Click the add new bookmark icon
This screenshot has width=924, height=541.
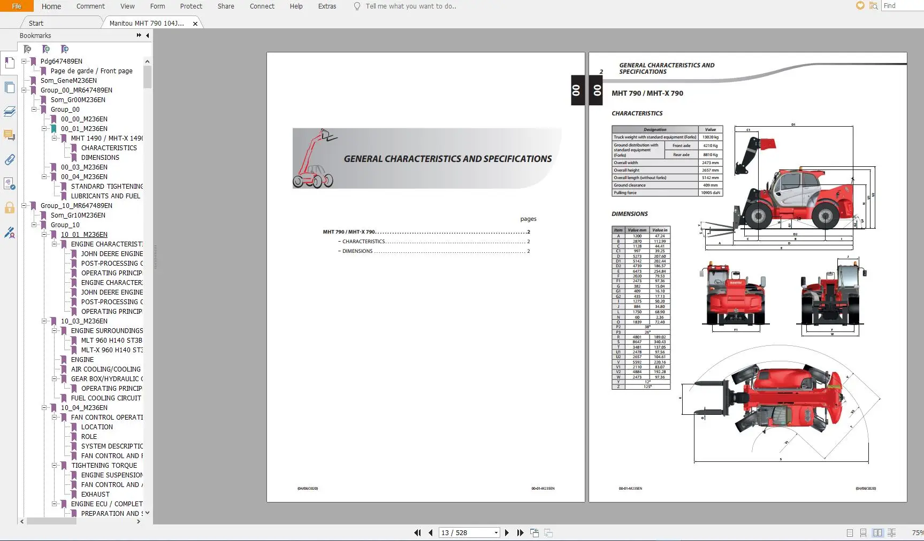46,49
